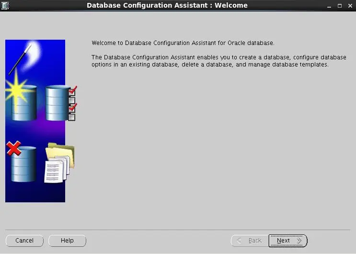Click the 'enables you to create a database' paragraph

click(219, 61)
